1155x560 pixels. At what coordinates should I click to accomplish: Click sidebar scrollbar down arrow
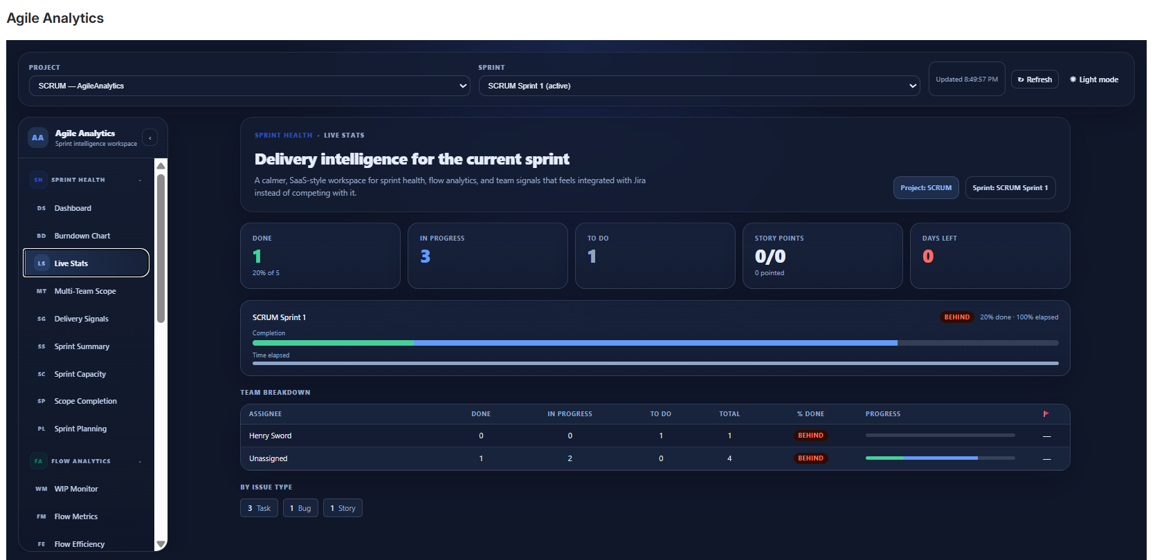click(x=161, y=545)
